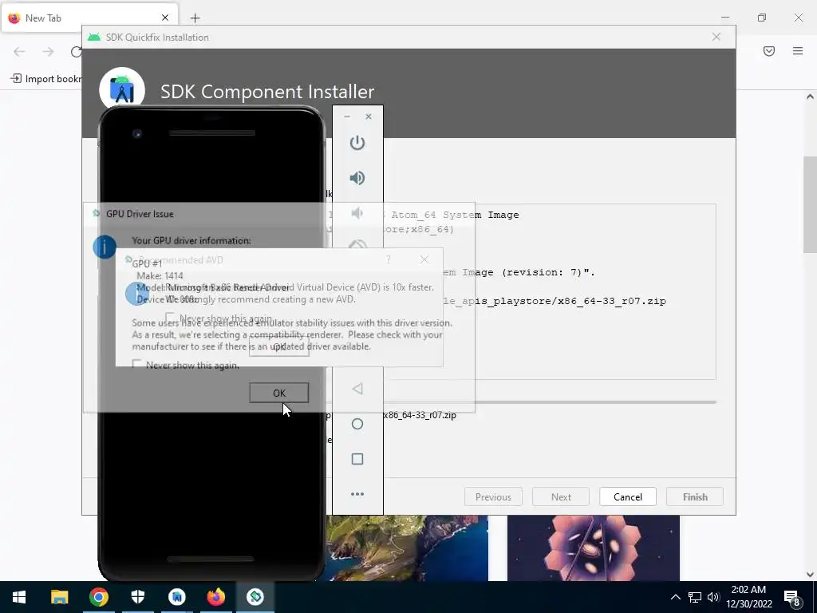Viewport: 817px width, 613px height.
Task: Click OK in GPU Driver Issue dialog
Action: (278, 393)
